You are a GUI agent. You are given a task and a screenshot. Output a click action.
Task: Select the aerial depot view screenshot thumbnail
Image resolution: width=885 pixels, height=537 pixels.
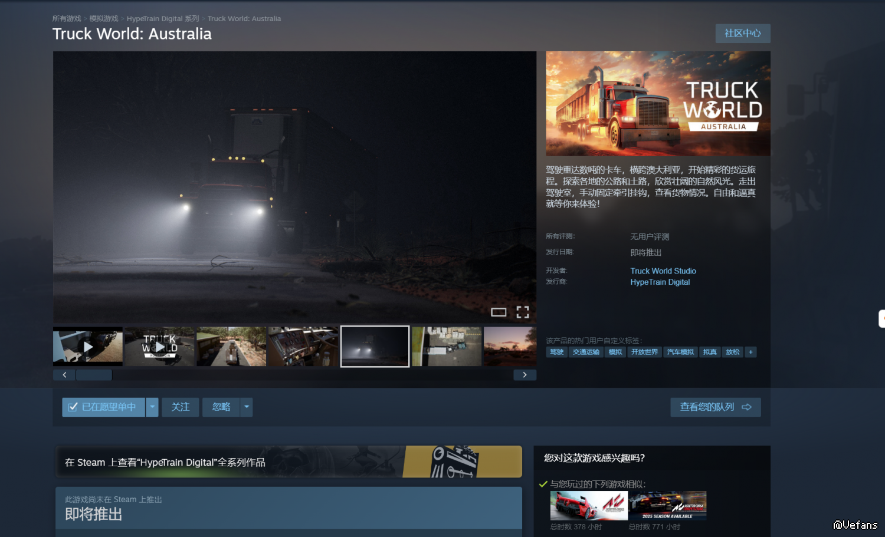click(447, 347)
